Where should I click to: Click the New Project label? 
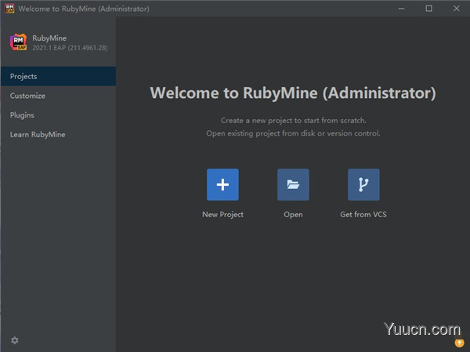point(222,215)
